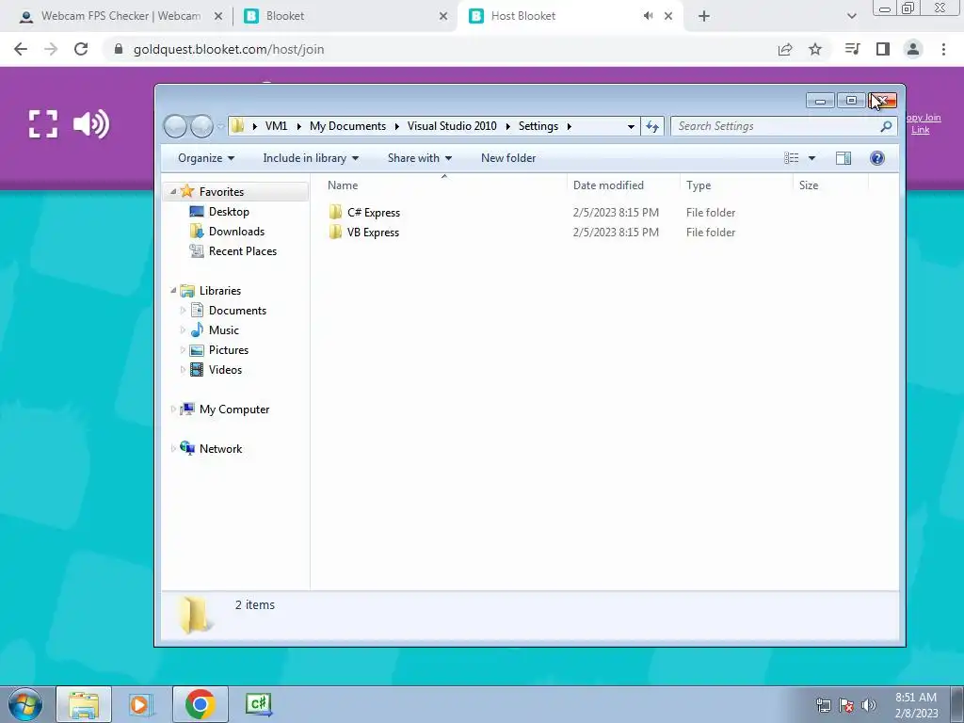Viewport: 964px width, 723px height.
Task: Click the search magnifier icon in Explorer
Action: click(886, 126)
